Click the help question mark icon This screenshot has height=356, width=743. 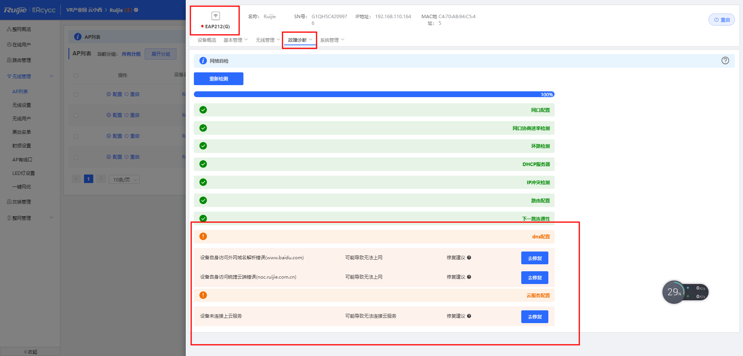[725, 61]
